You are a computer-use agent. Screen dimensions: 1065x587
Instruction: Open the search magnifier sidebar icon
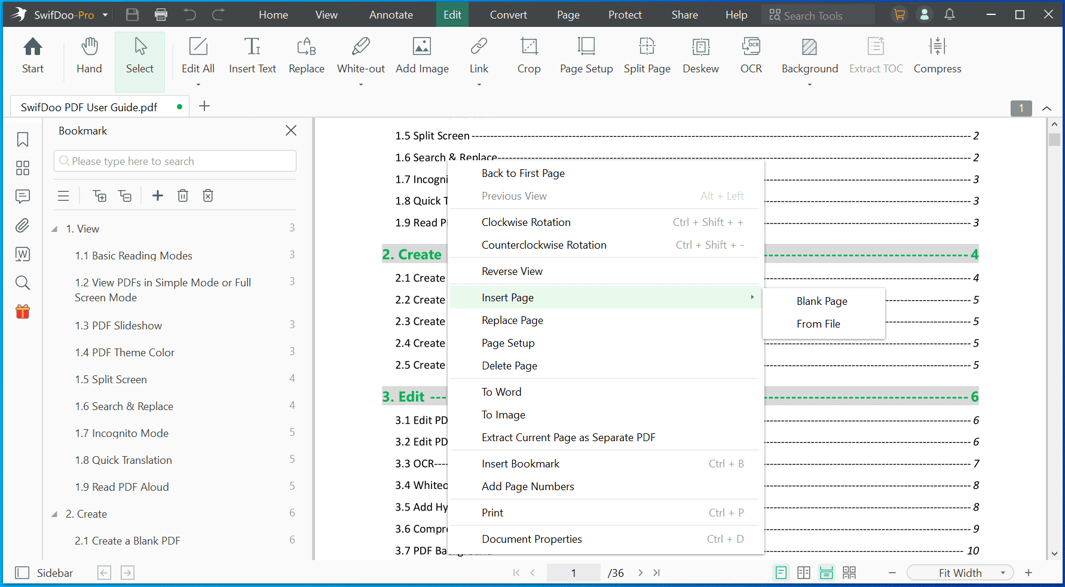23,283
